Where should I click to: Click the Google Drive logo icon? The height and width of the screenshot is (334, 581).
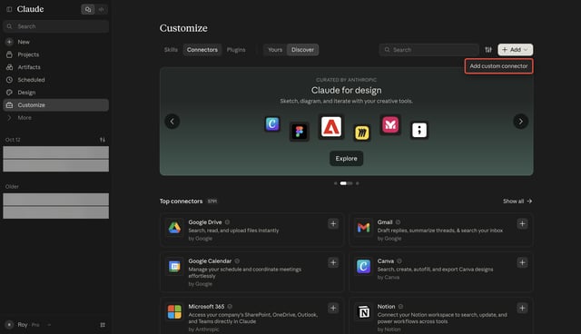click(x=174, y=228)
